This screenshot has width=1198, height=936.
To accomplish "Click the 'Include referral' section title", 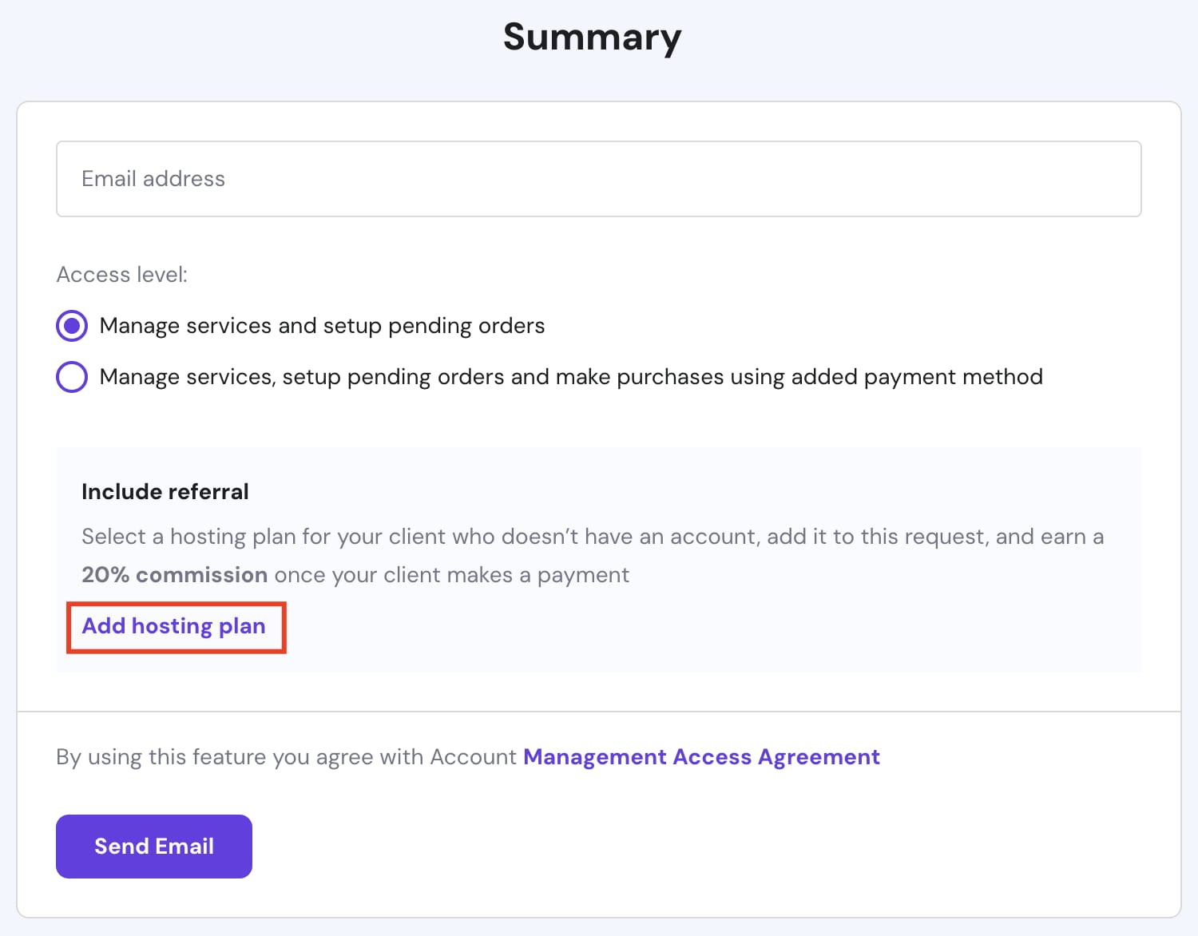I will [x=165, y=492].
